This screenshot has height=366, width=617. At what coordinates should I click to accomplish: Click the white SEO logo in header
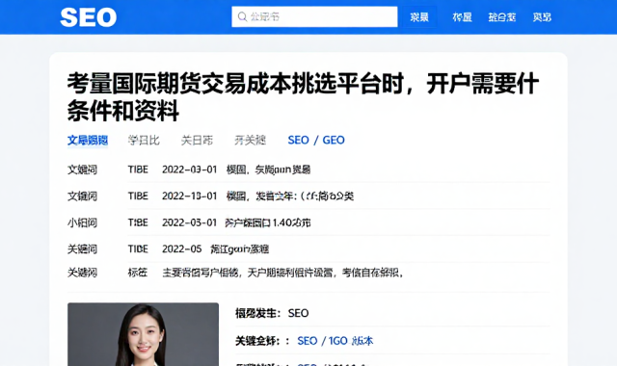coord(88,17)
